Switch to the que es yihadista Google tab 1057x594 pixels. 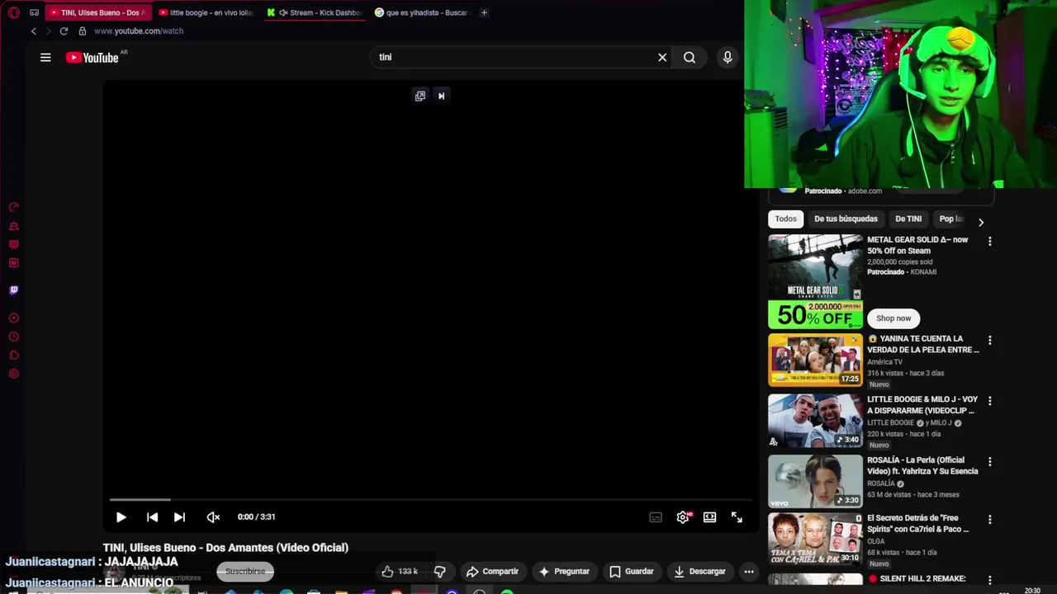pos(422,12)
